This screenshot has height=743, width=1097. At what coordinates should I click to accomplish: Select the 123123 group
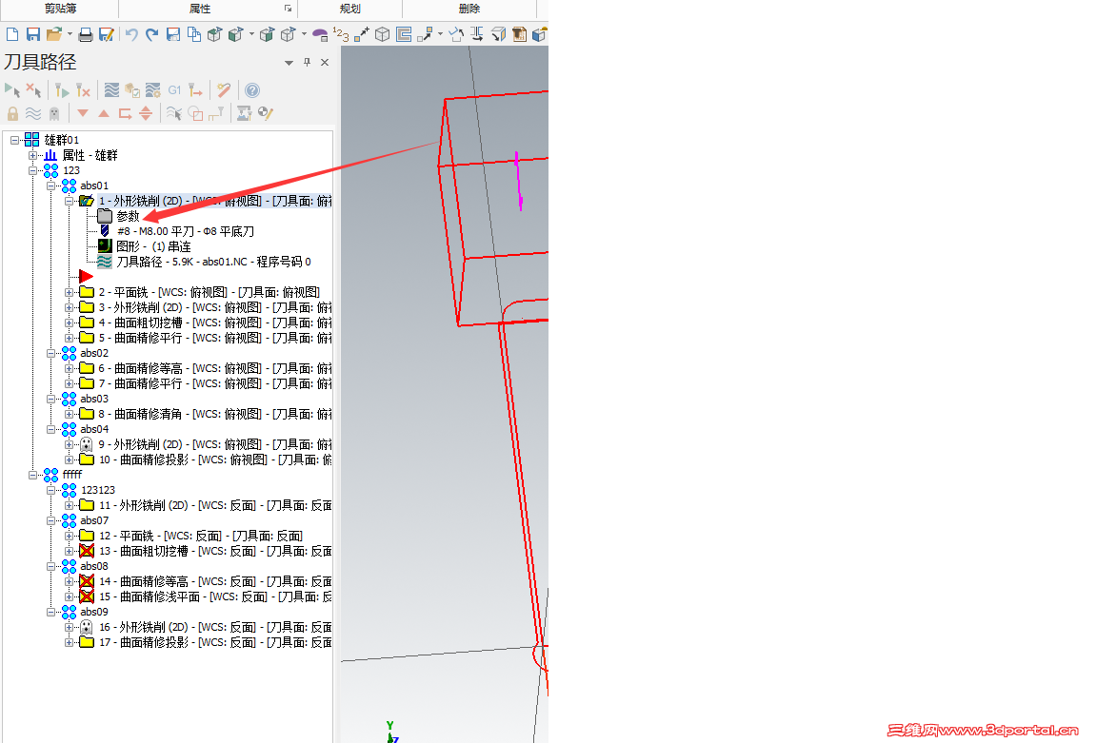pyautogui.click(x=98, y=490)
